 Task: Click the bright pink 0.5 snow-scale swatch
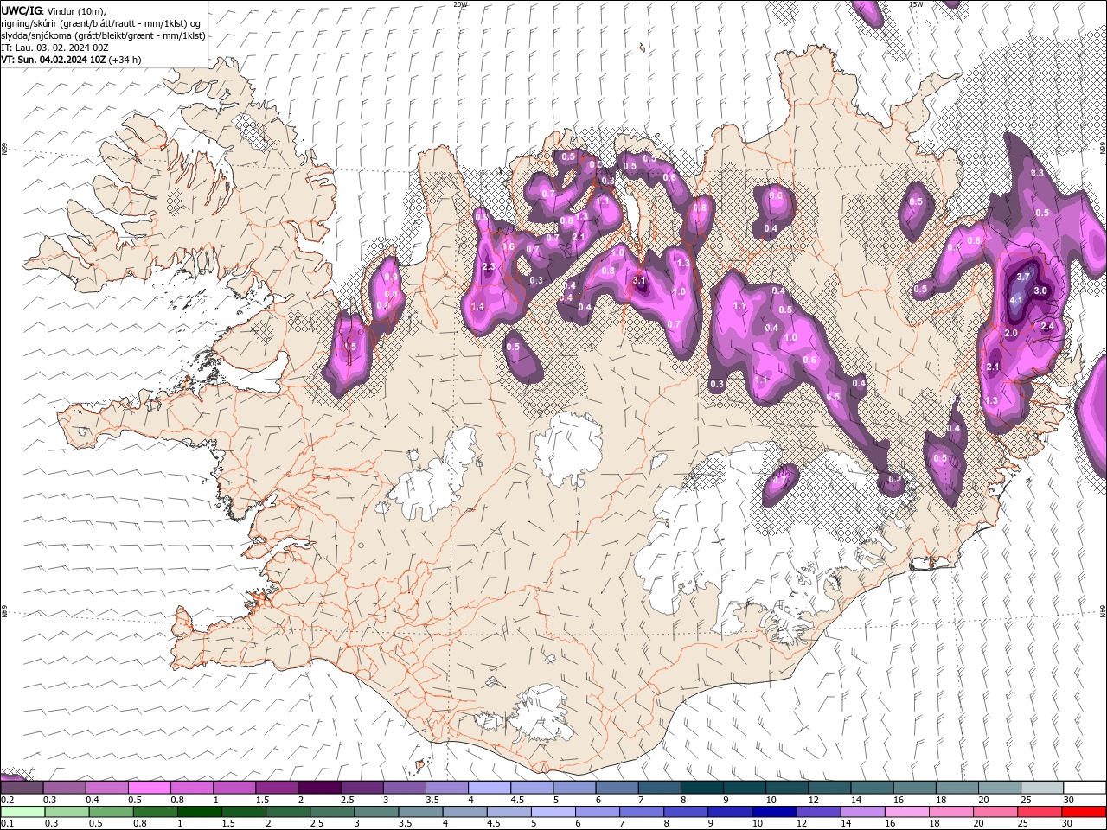click(149, 788)
